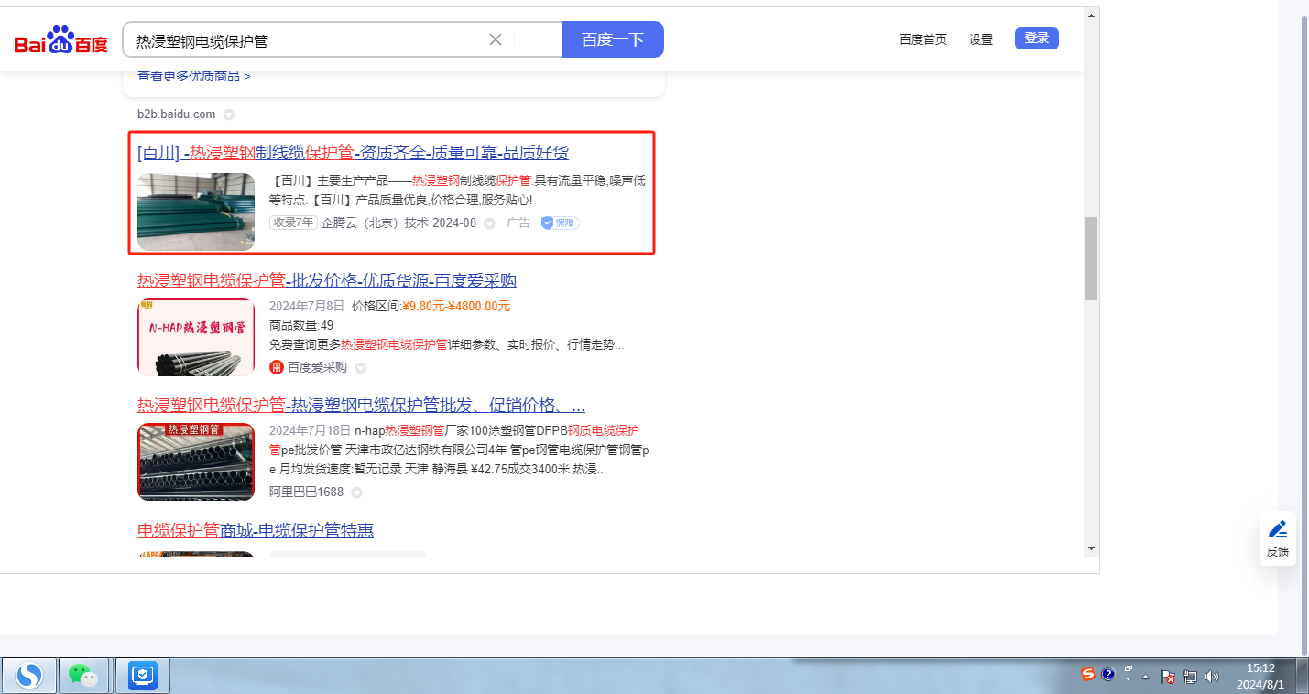Click the taskbar clock showing 15:12

click(1260, 676)
